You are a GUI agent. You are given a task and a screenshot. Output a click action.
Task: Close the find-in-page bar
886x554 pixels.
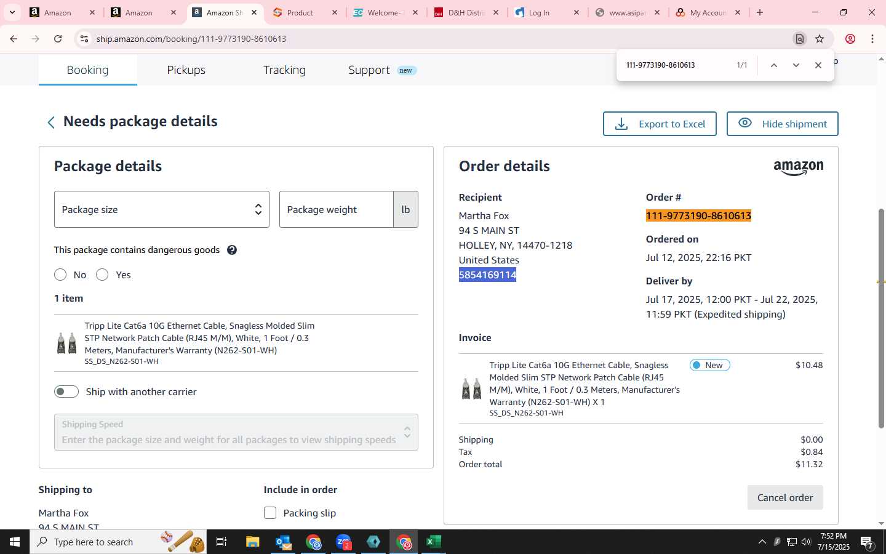[x=818, y=65]
